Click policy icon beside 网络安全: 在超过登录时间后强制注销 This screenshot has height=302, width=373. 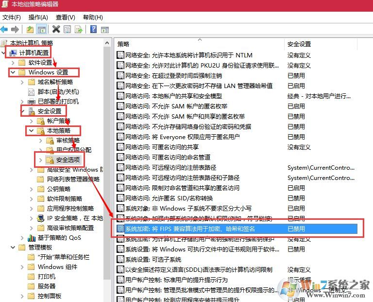(120, 75)
